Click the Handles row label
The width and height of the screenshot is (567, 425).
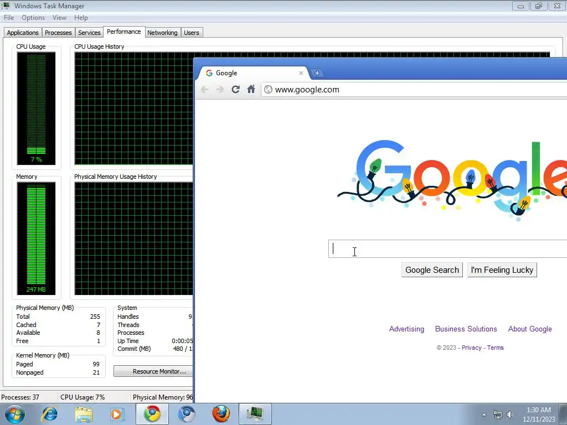click(x=128, y=317)
